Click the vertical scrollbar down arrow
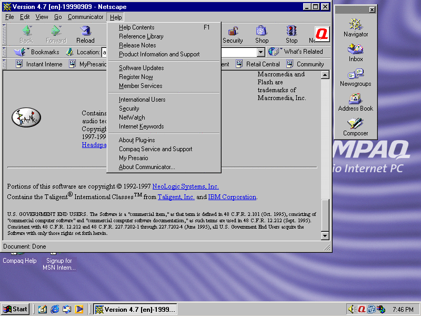This screenshot has width=421, height=316. 325,235
